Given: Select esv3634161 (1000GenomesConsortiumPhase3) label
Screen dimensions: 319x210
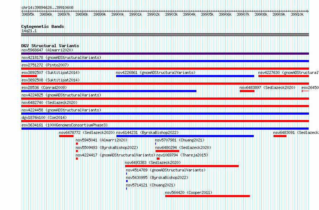Looking at the screenshot, I should [65, 125].
